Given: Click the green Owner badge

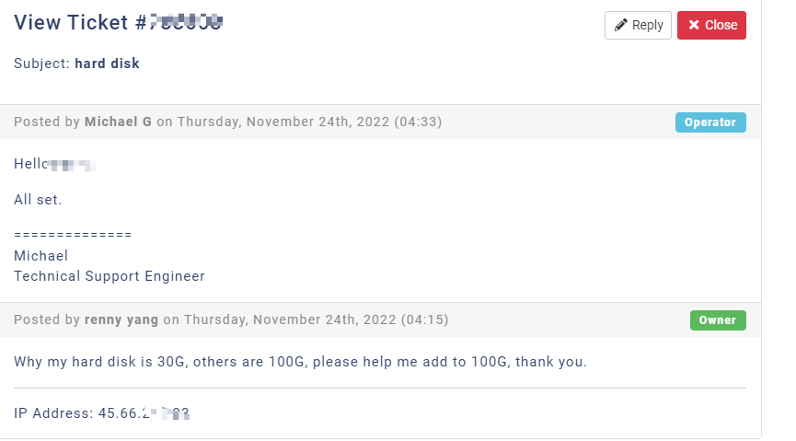Looking at the screenshot, I should tap(718, 320).
